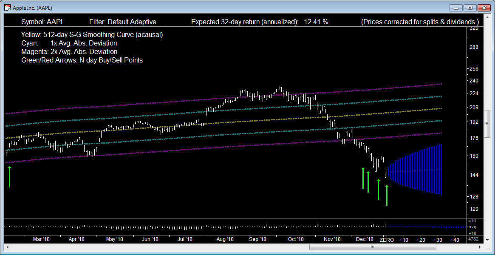Click the Filter: Default Adaptive label
Screen dimensions: 495x255
pos(122,22)
